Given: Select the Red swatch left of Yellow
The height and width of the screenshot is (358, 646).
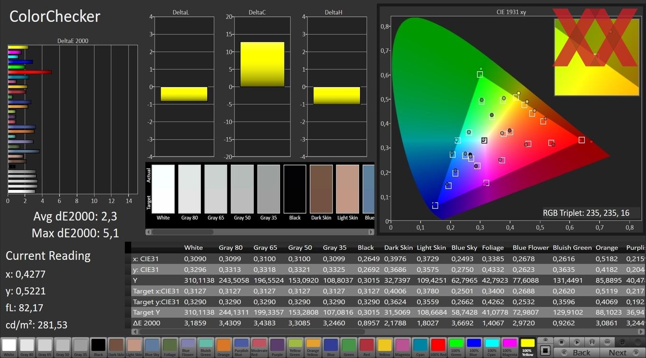Looking at the screenshot, I should coord(367,347).
